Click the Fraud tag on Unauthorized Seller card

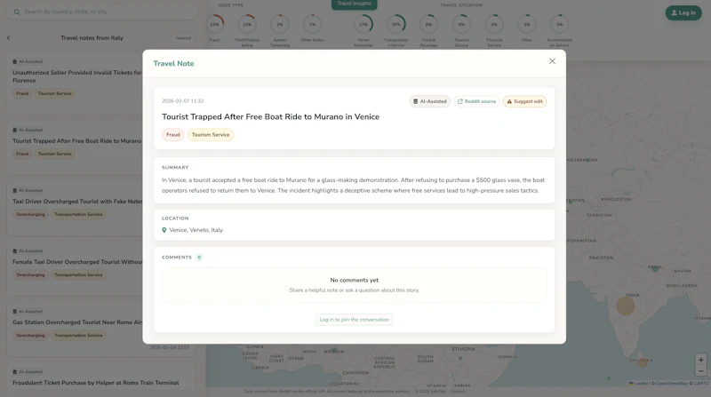(22, 93)
